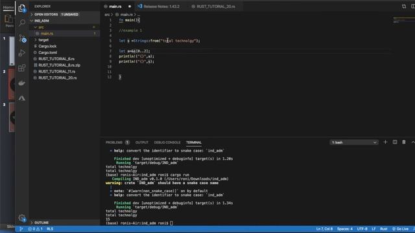Click the string "total technolgy" in line 5

179,41
